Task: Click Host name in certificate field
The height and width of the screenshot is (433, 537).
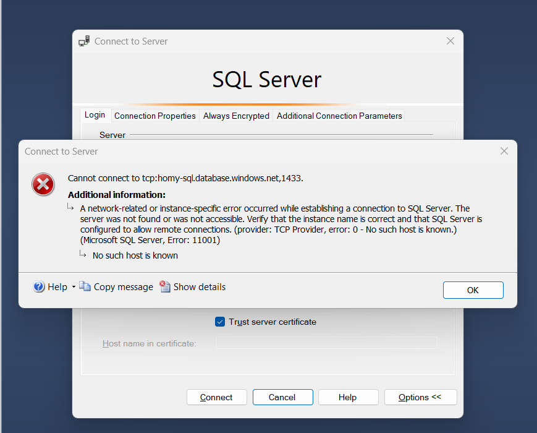Action: pyautogui.click(x=326, y=343)
